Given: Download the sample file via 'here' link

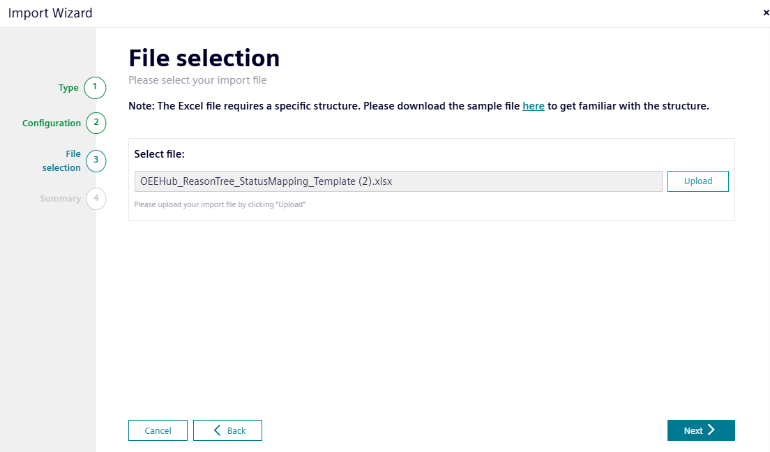Looking at the screenshot, I should [534, 106].
